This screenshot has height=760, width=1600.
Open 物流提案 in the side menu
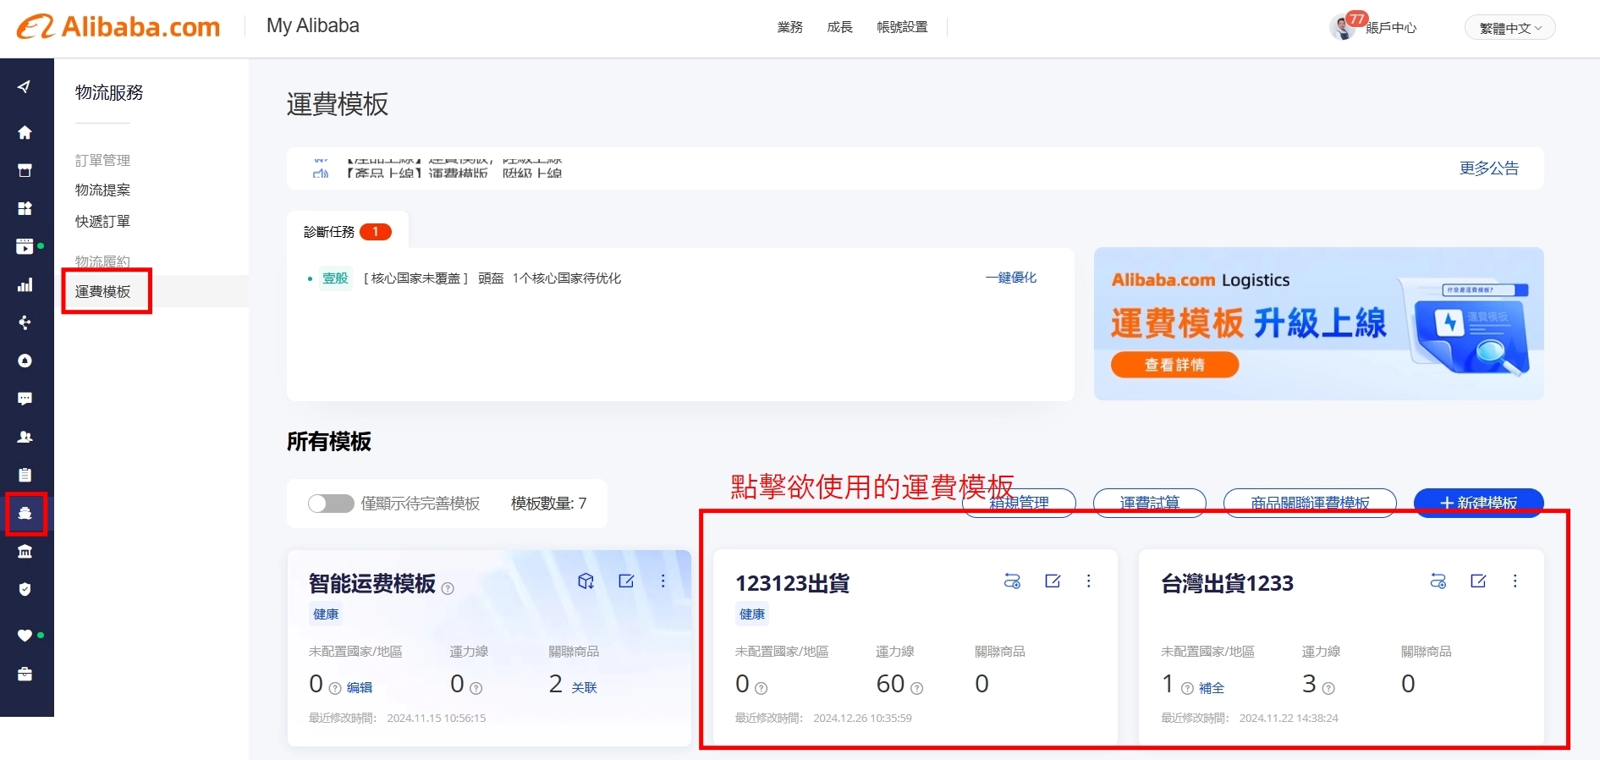click(x=102, y=190)
